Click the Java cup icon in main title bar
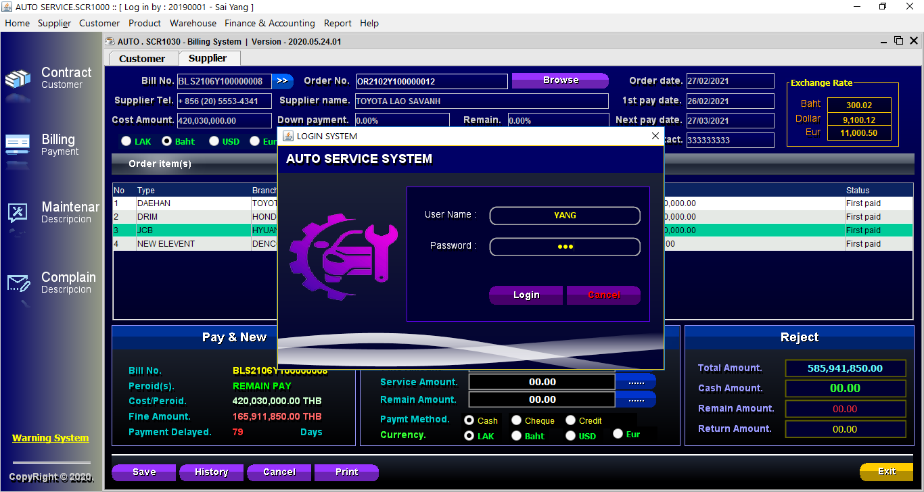The height and width of the screenshot is (492, 924). tap(7, 7)
